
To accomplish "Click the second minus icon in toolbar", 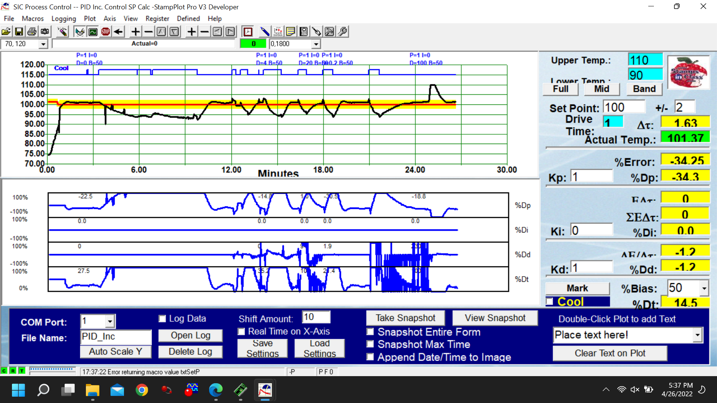I will pos(205,32).
